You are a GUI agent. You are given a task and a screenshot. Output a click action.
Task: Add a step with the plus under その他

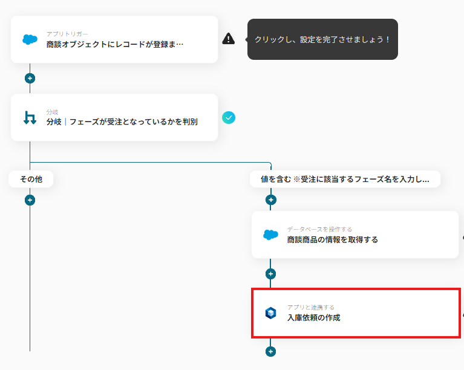30,200
